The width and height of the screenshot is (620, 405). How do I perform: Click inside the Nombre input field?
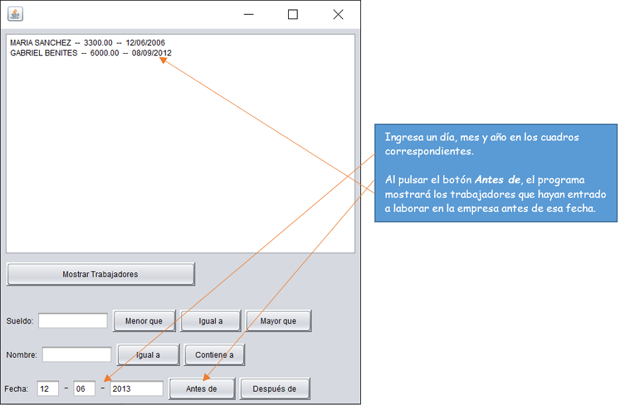click(76, 355)
